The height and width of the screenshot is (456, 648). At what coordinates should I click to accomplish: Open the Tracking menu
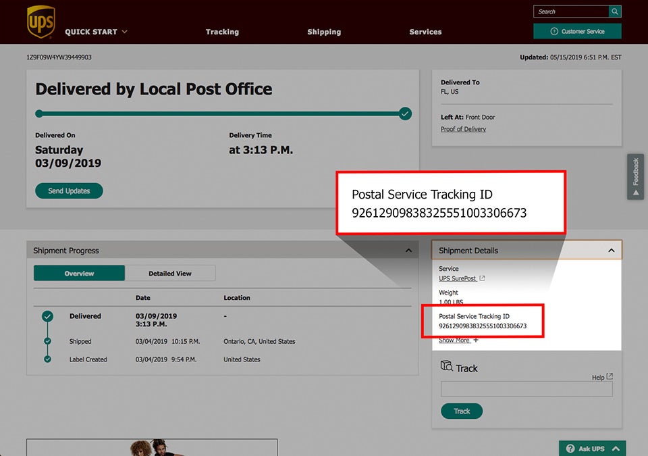point(222,32)
